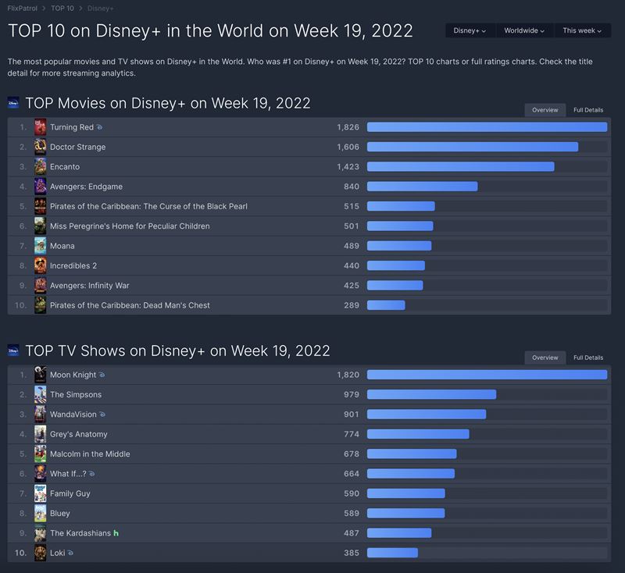Click the Disney+ original badge next to What If...?
The width and height of the screenshot is (625, 573).
click(x=92, y=474)
